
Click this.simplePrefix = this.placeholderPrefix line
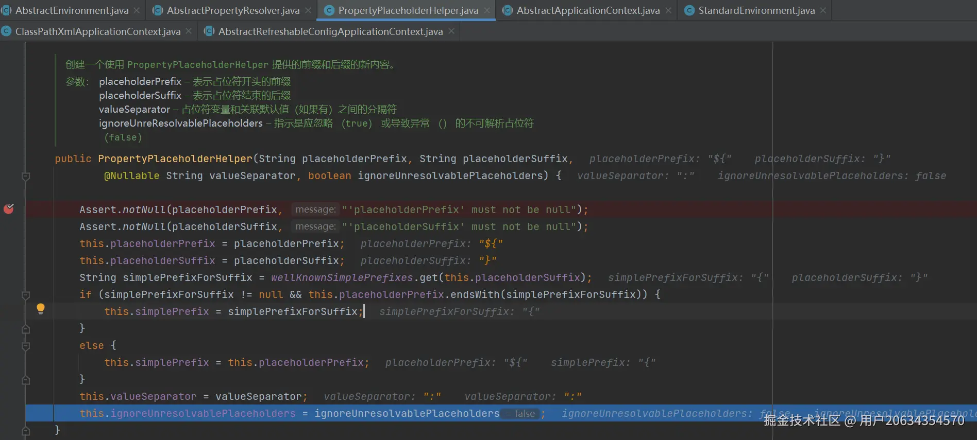(x=237, y=363)
